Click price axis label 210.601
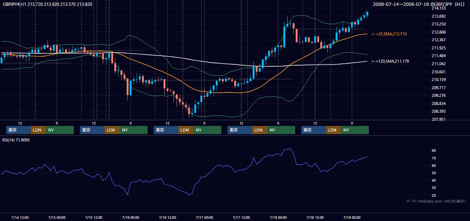Image resolution: width=470 pixels, height=221 pixels. pos(438,72)
